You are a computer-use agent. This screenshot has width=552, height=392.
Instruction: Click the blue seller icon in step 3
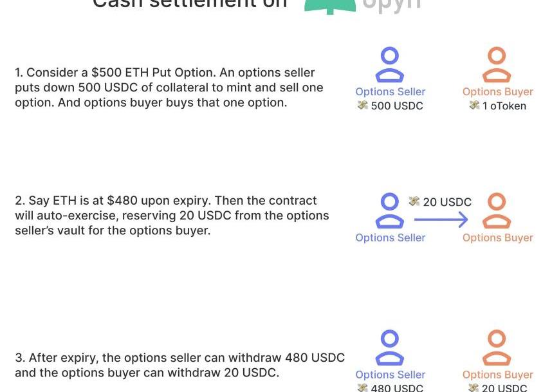click(x=390, y=348)
